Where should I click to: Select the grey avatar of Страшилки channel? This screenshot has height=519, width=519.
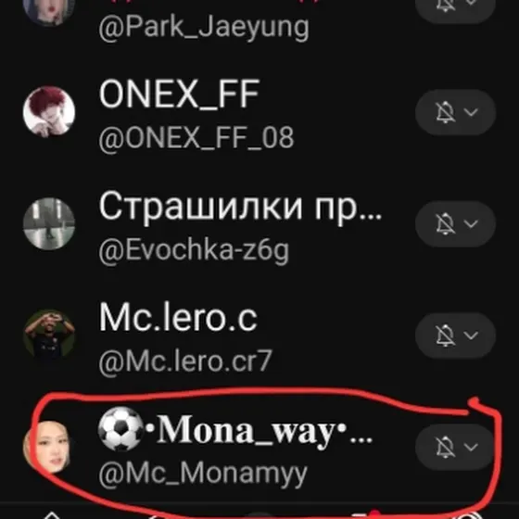pos(49,223)
